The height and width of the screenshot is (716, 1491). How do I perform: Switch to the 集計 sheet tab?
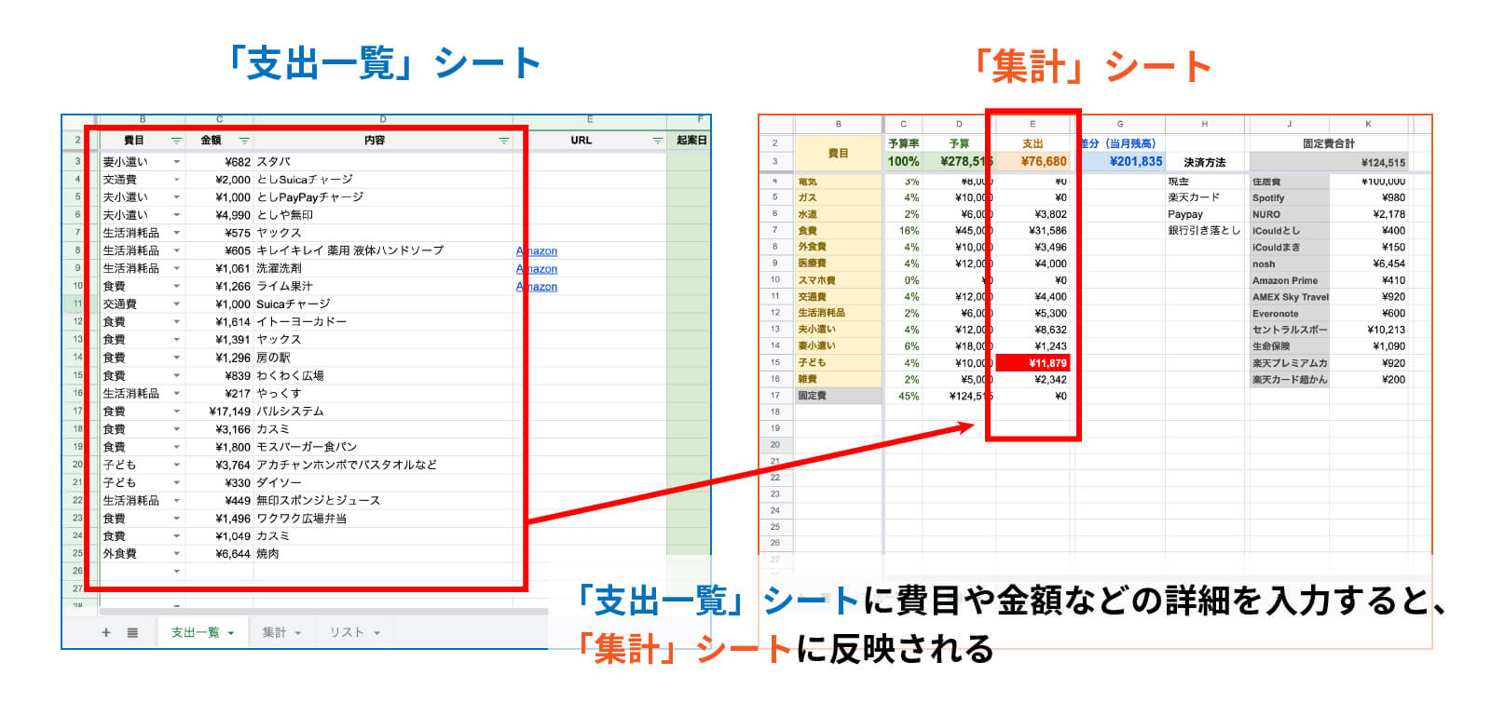274,632
